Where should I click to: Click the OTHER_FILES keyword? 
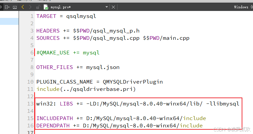[x=55, y=67]
